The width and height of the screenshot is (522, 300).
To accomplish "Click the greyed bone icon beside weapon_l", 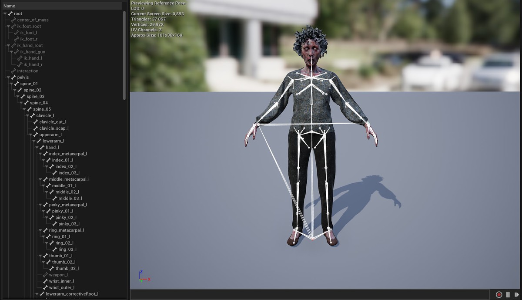I will point(45,275).
